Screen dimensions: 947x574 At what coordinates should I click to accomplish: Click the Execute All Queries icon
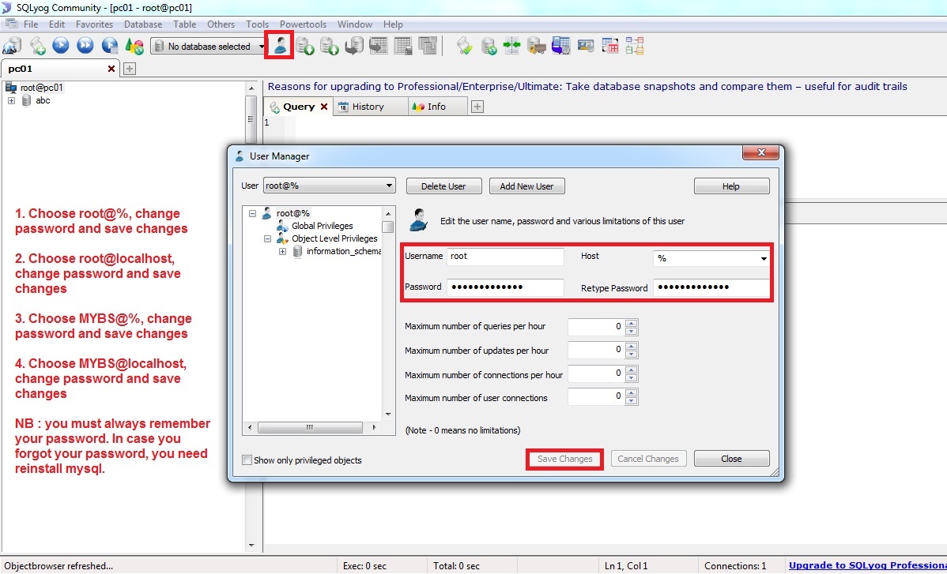(85, 46)
